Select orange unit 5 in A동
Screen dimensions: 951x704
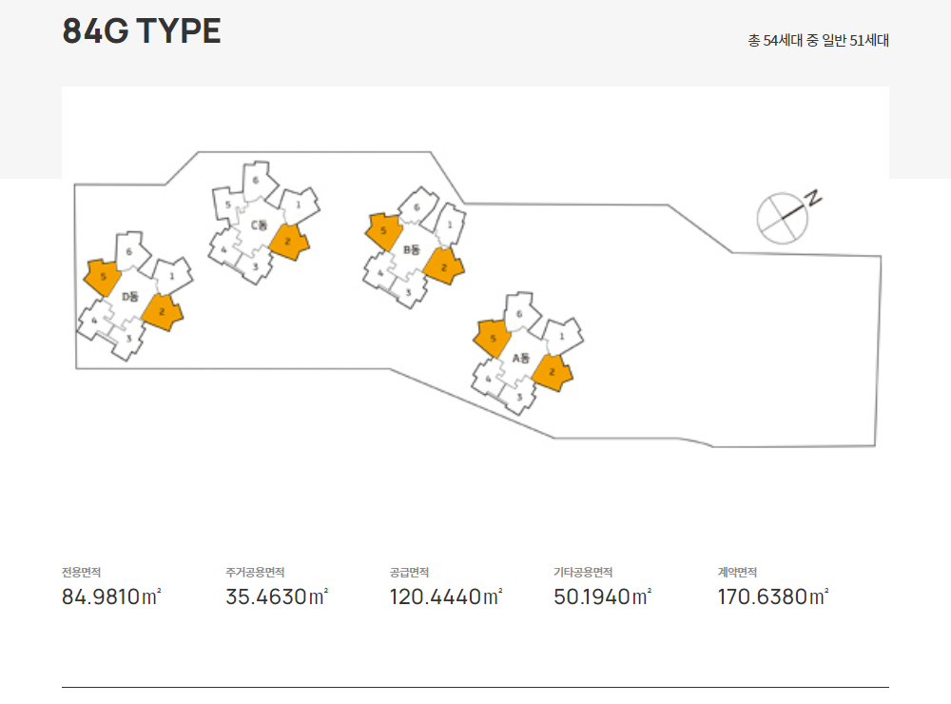(492, 339)
